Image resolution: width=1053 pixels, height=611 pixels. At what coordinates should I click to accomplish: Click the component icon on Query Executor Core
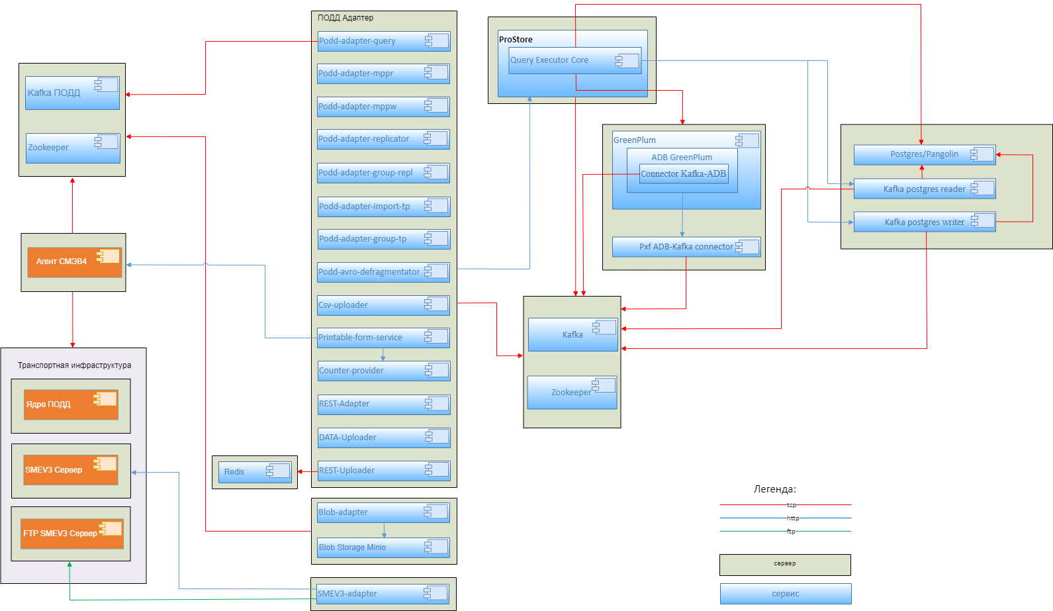click(x=627, y=61)
